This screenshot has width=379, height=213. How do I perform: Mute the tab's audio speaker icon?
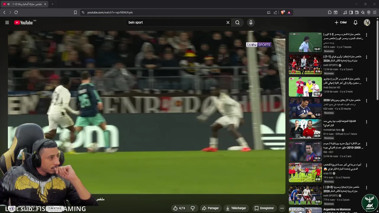(8, 4)
